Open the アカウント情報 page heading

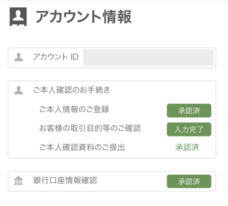coord(84,17)
